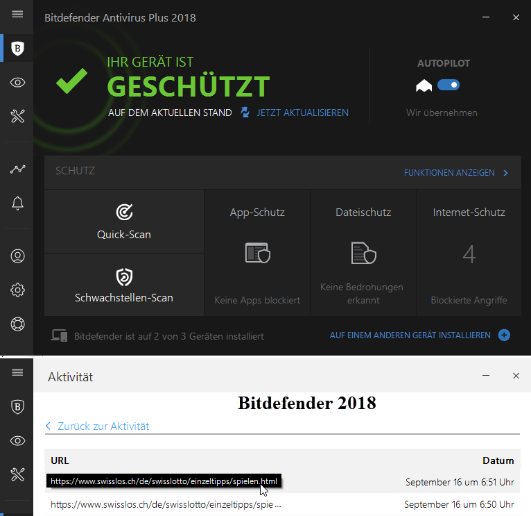Viewport: 531px width, 516px height.
Task: Click the blocked attacks number 4
Action: click(469, 254)
